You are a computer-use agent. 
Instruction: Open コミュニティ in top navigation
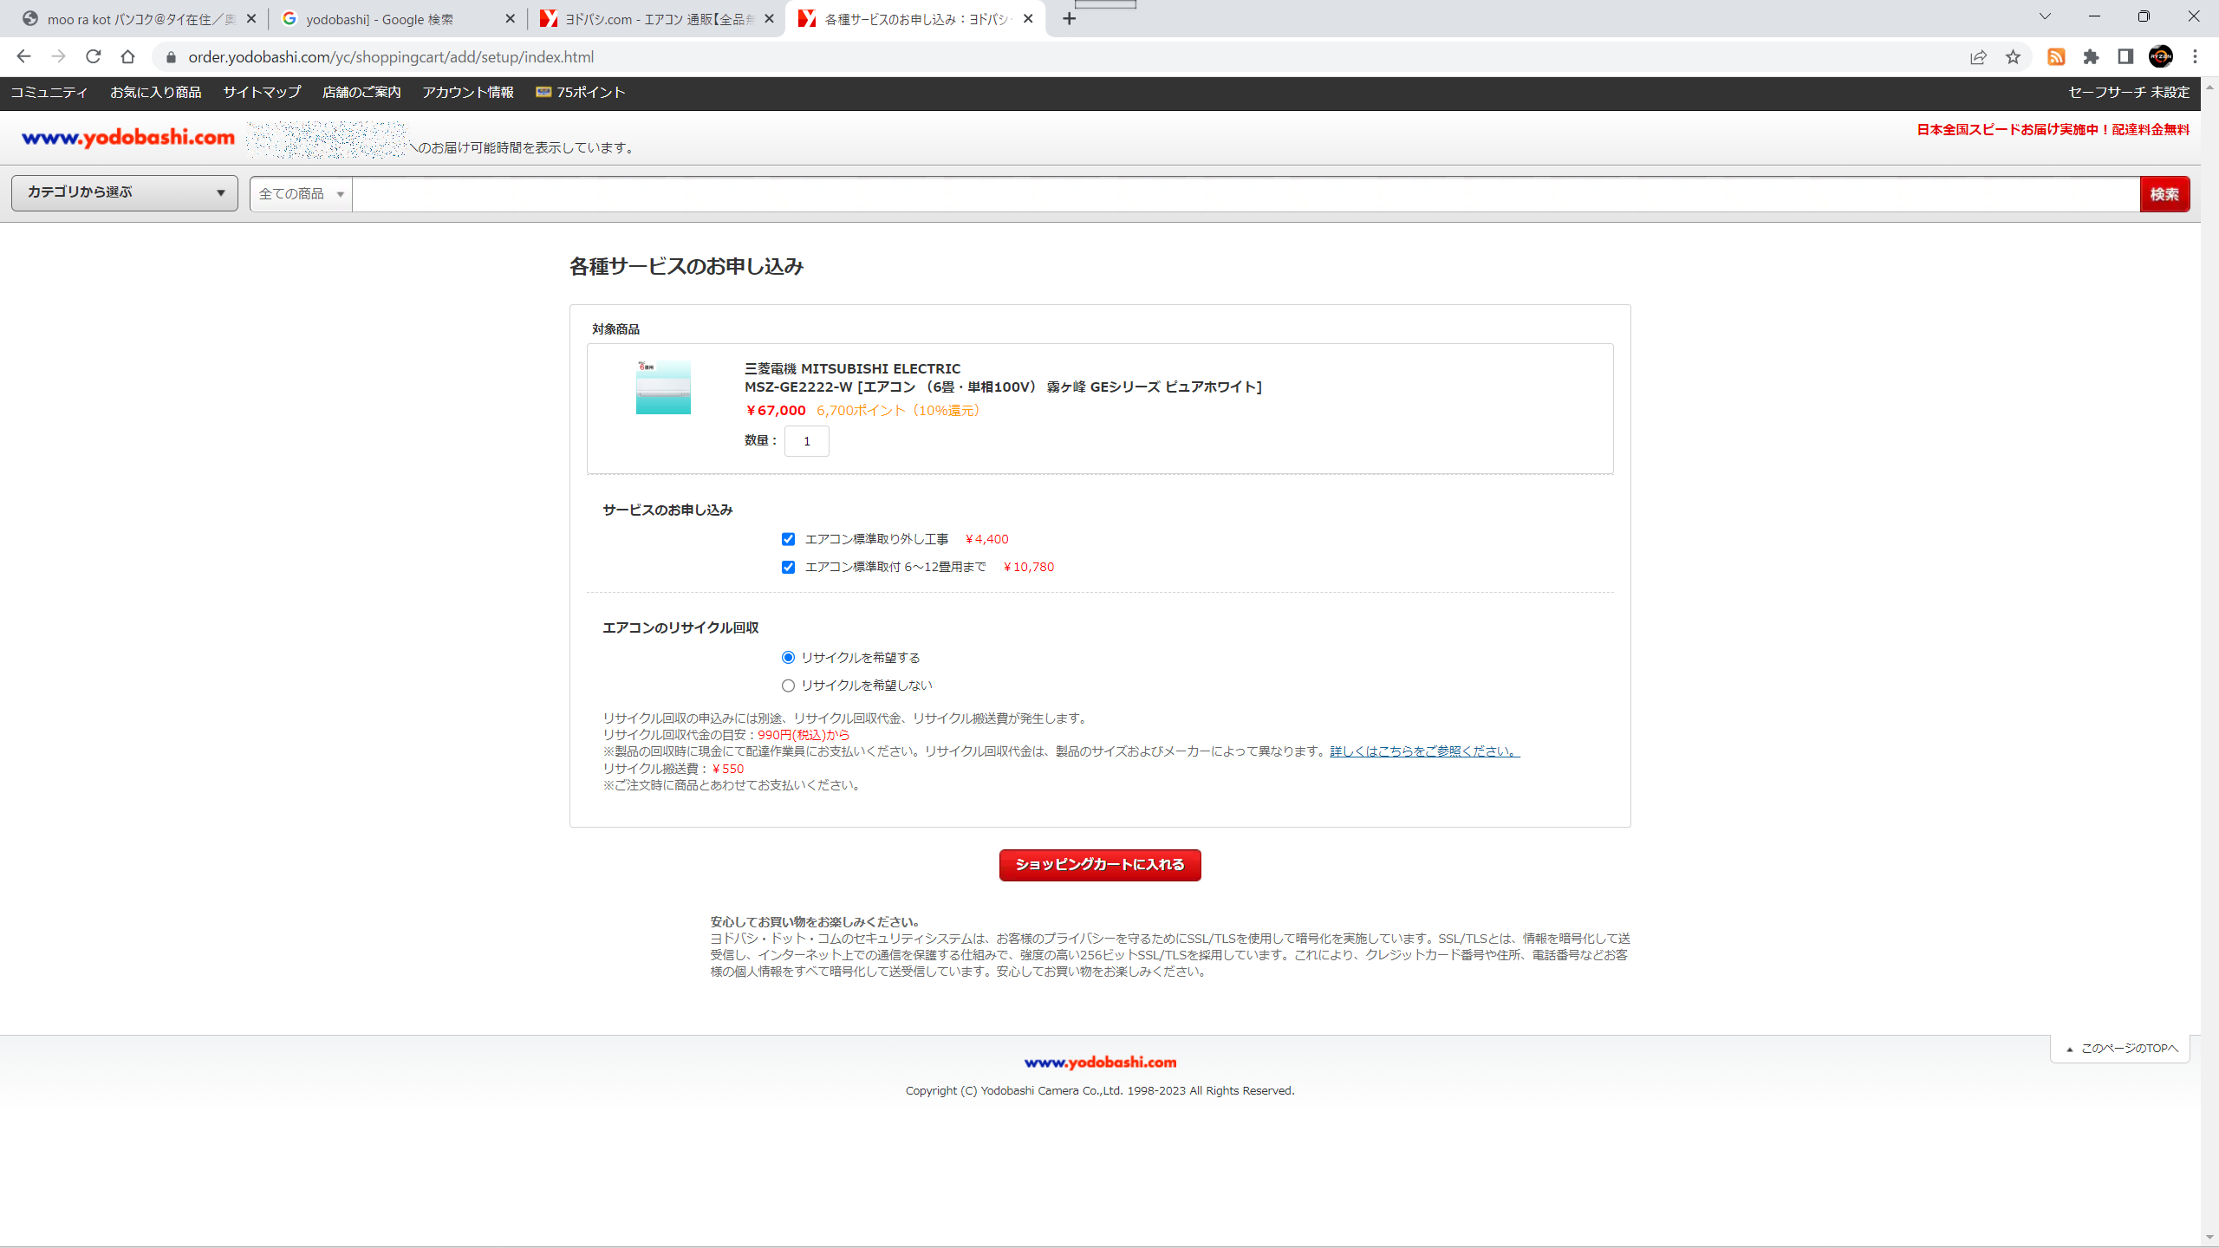[49, 92]
